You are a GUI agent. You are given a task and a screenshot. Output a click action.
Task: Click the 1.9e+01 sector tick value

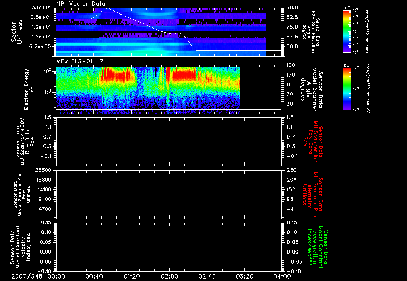click(41, 27)
